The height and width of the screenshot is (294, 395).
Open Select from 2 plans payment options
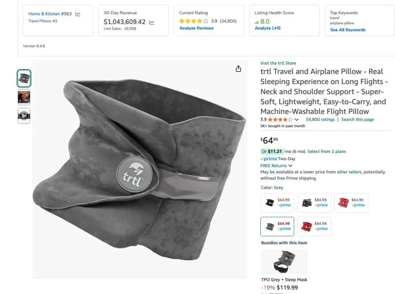pyautogui.click(x=327, y=151)
